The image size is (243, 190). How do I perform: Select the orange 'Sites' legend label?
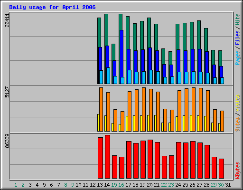pyautogui.click(x=238, y=124)
